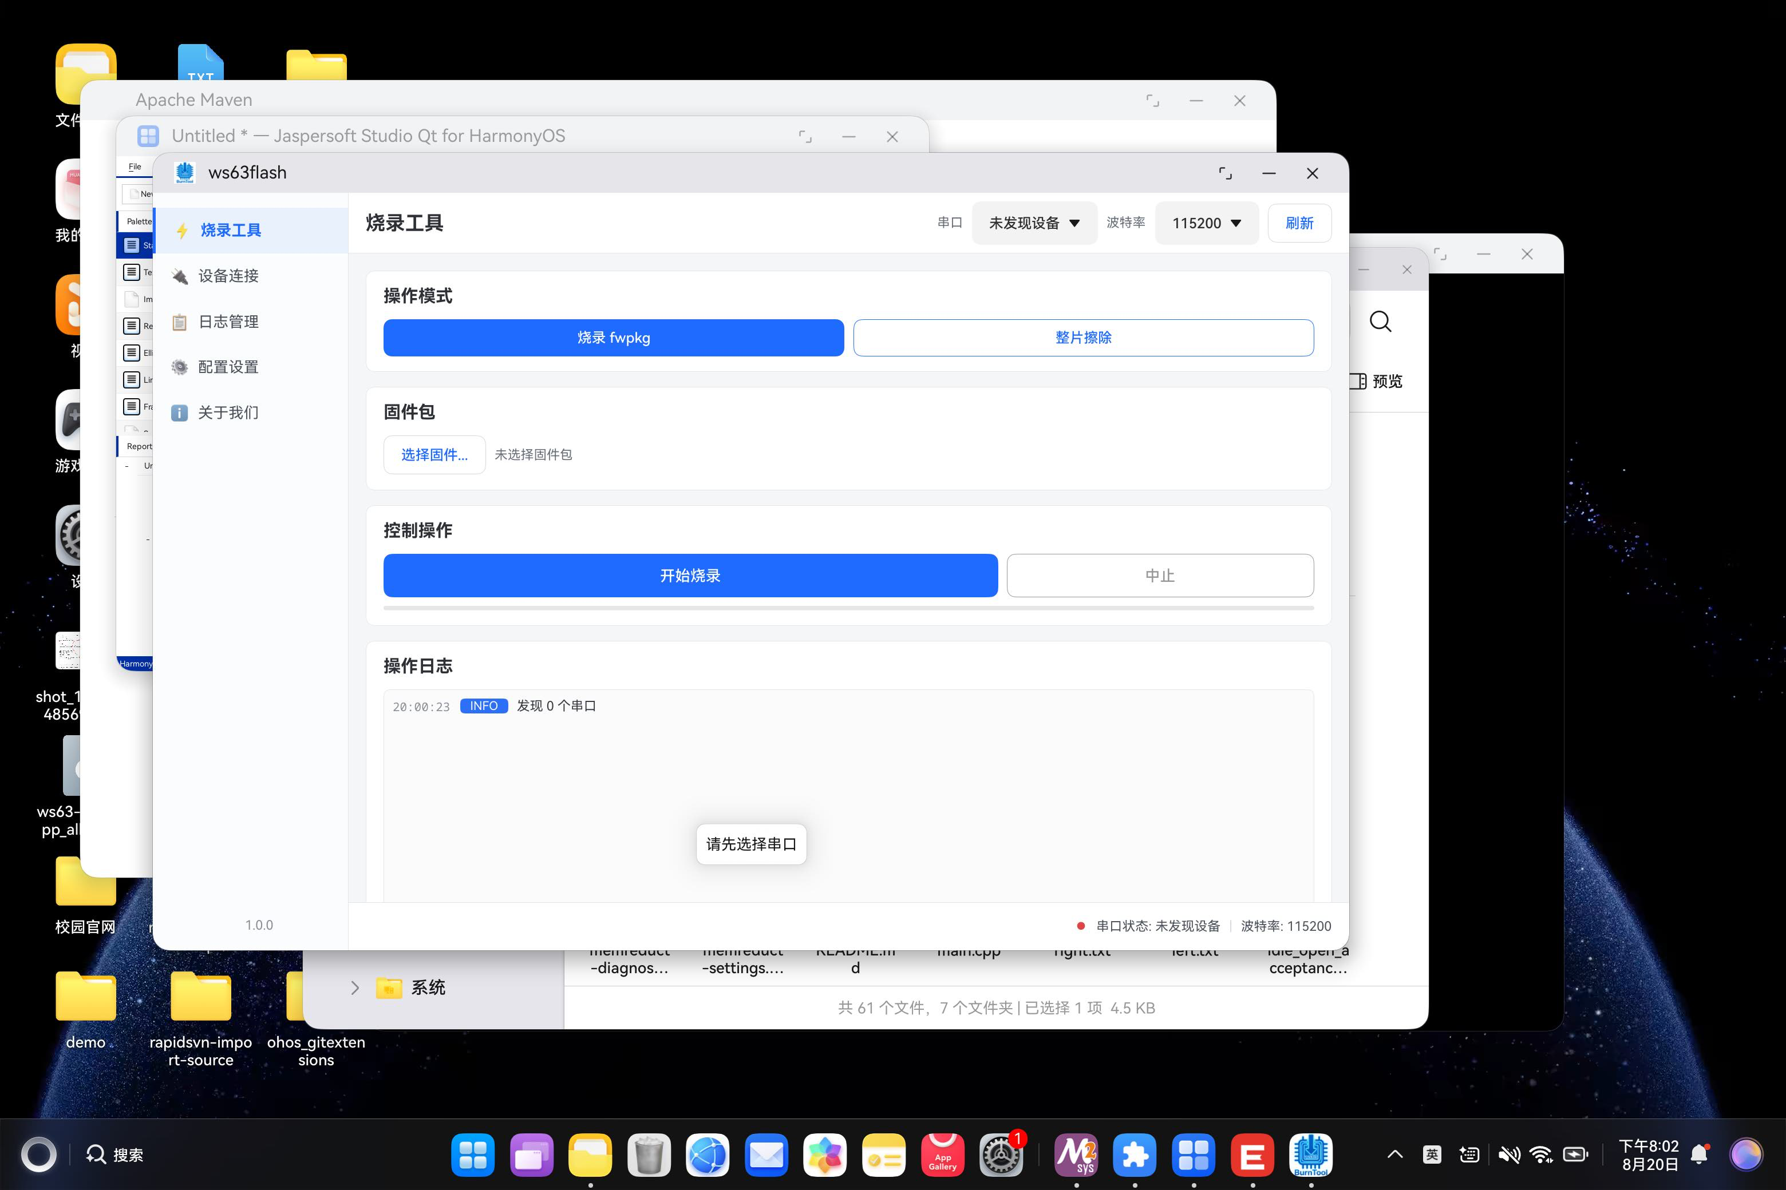Click the 串口状态: 未发现设备 status text
Viewport: 1786px width, 1190px height.
tap(1158, 926)
